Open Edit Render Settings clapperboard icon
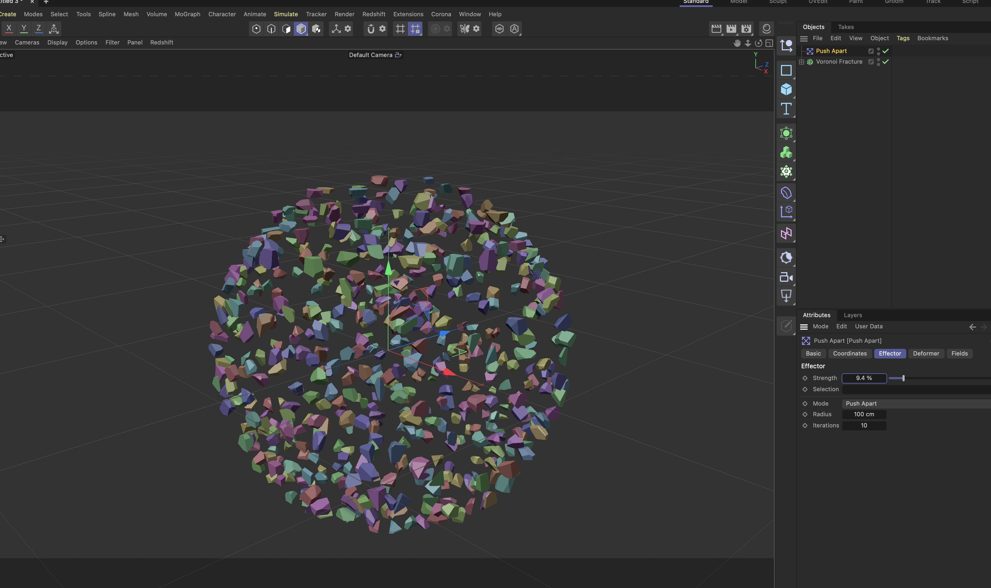The image size is (991, 588). pos(746,28)
